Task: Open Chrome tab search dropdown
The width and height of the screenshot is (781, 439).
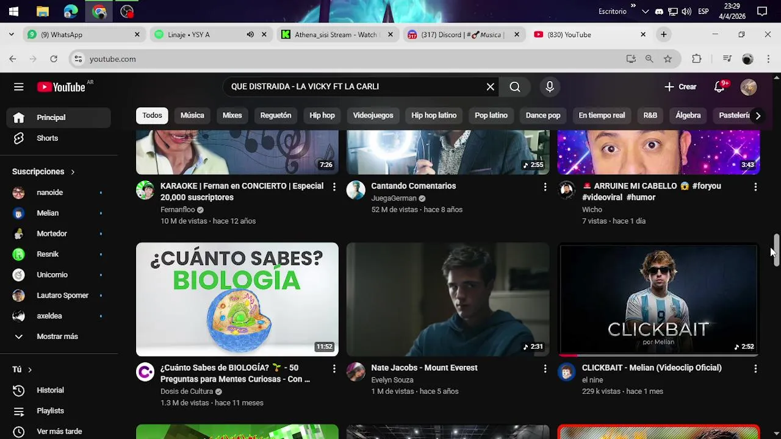Action: coord(11,35)
